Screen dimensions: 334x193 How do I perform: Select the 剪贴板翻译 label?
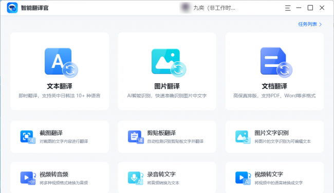[161, 133]
